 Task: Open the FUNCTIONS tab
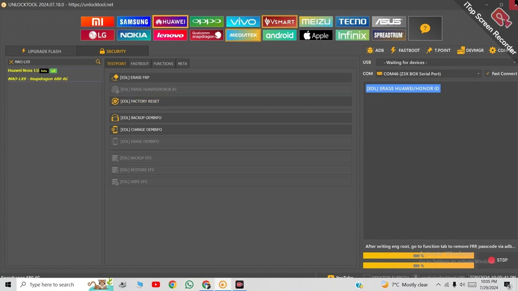(x=163, y=63)
